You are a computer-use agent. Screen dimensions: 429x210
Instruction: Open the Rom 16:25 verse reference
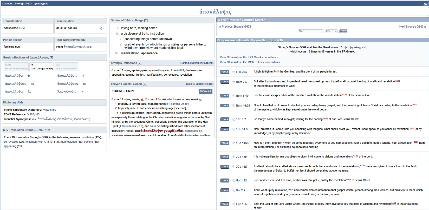tap(243, 106)
